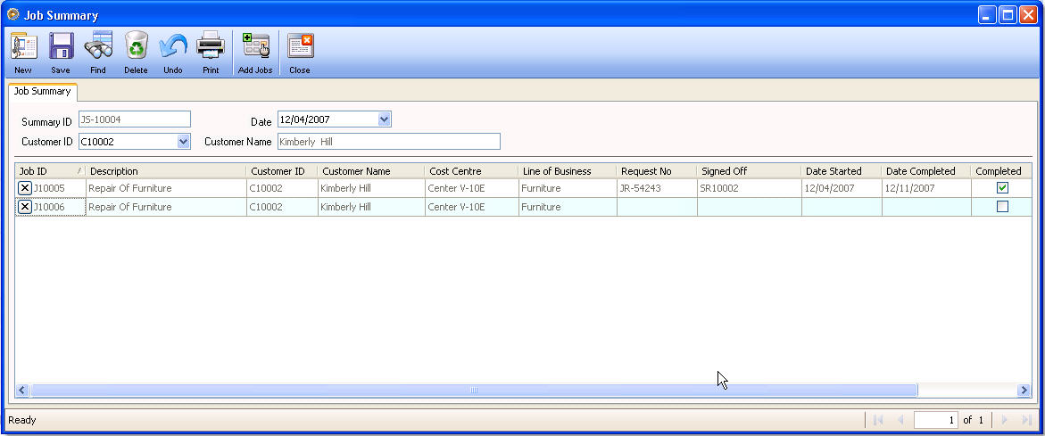Click the Description column header
The width and height of the screenshot is (1045, 436).
tap(165, 171)
